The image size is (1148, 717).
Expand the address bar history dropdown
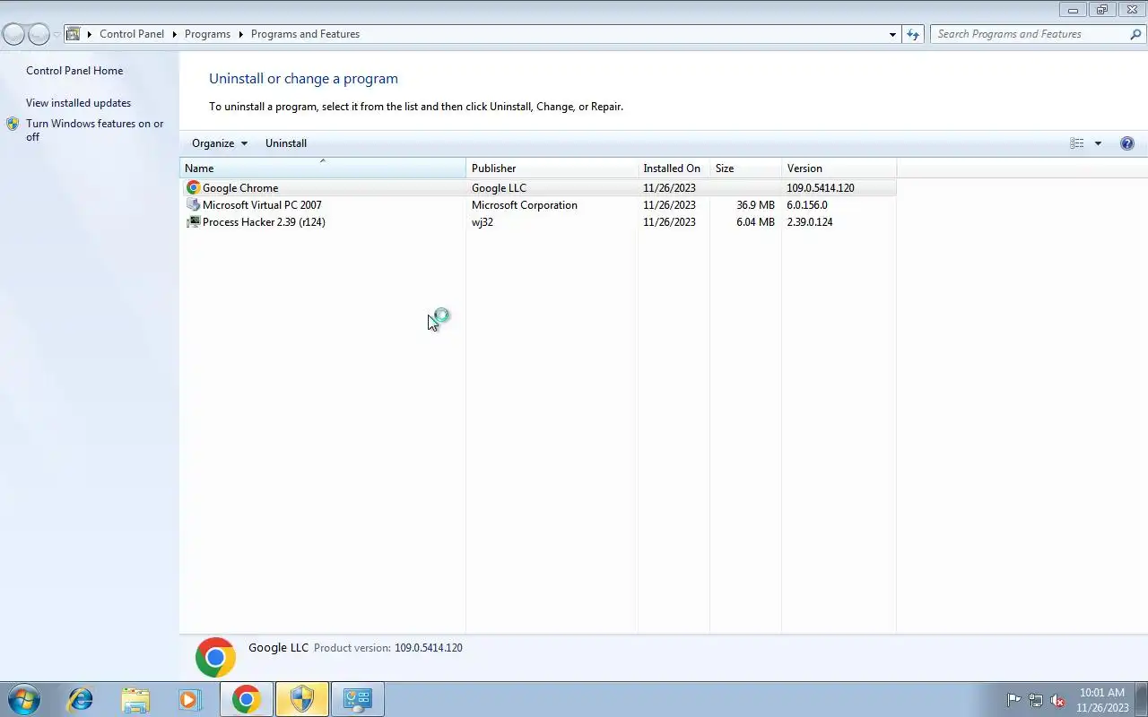coord(892,34)
